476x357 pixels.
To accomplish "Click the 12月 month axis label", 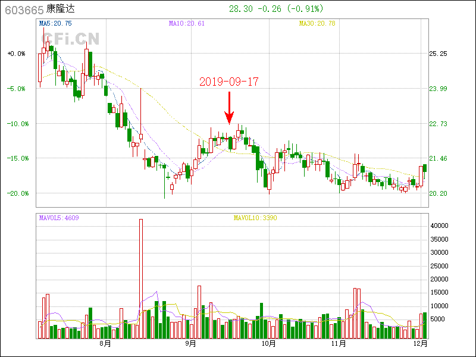I will coord(421,343).
